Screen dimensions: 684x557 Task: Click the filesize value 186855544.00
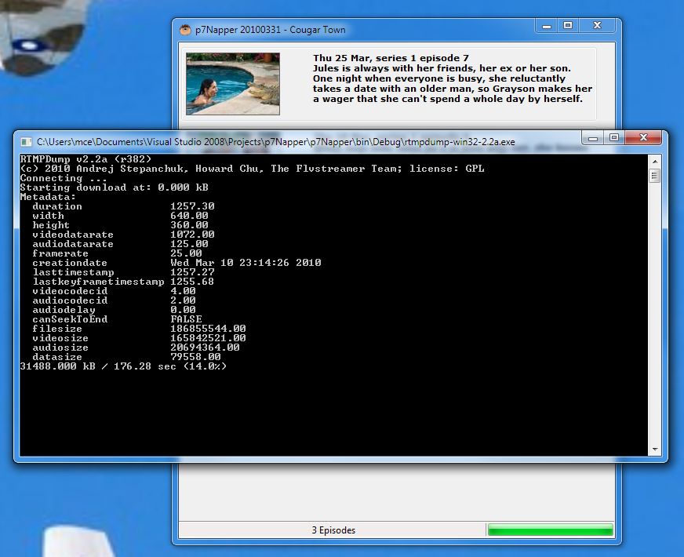coord(208,329)
